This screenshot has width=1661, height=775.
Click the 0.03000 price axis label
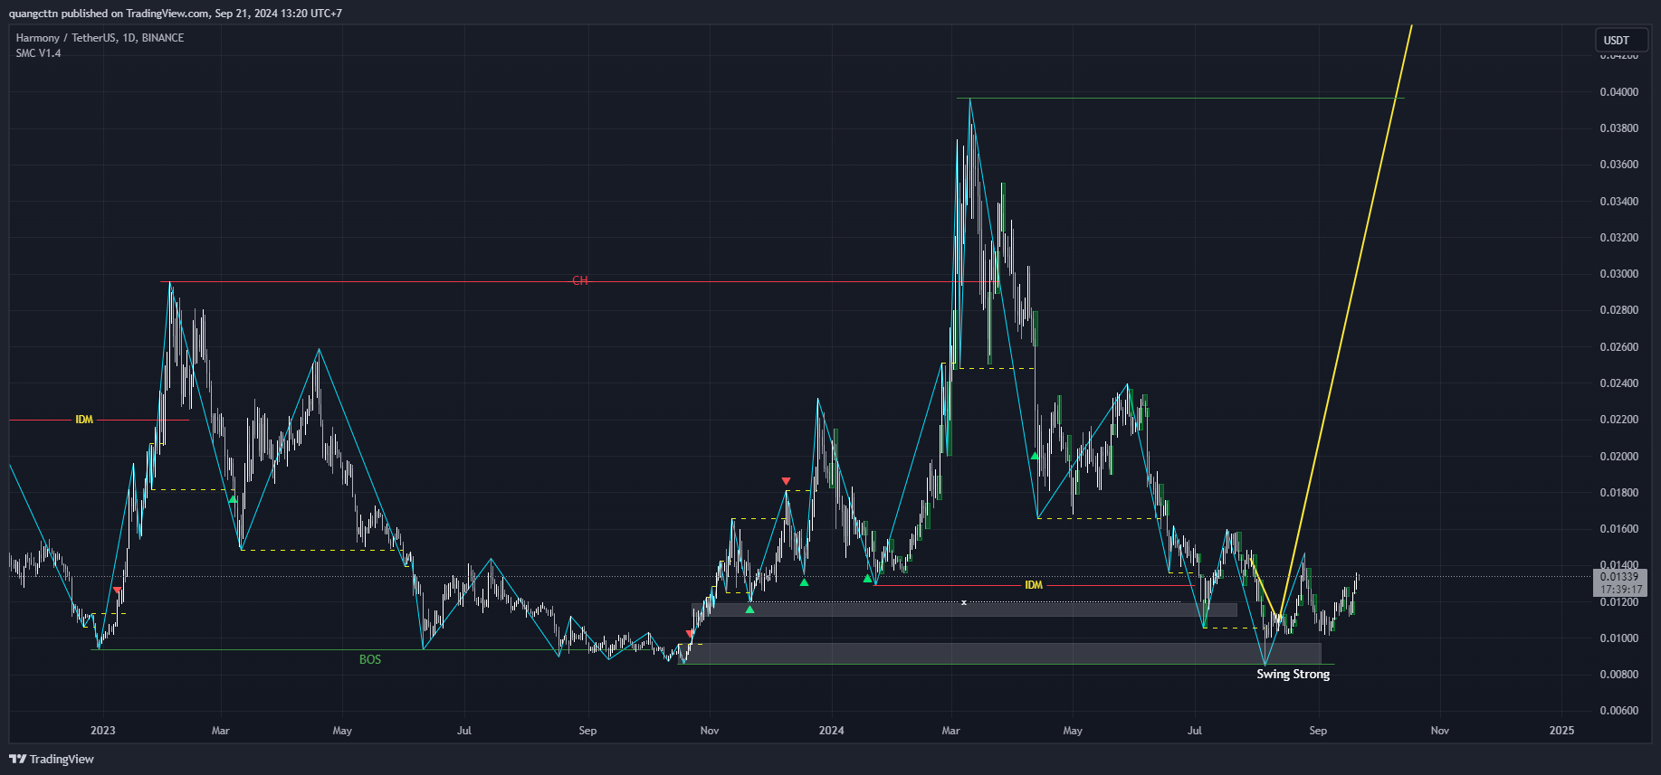coord(1618,274)
